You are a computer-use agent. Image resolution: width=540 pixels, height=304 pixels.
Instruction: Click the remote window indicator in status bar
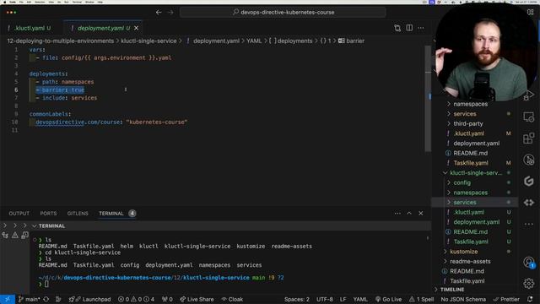(8, 299)
